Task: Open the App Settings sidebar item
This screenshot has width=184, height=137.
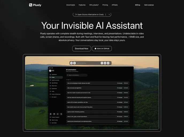Action: click(54, 83)
